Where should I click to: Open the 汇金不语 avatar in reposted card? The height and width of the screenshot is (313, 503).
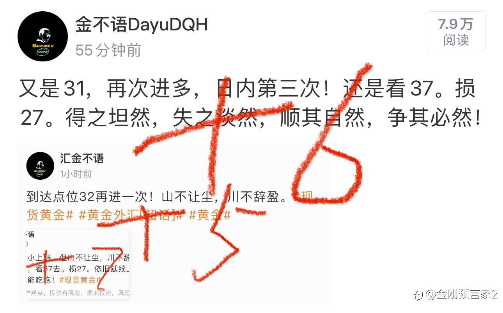tap(40, 166)
